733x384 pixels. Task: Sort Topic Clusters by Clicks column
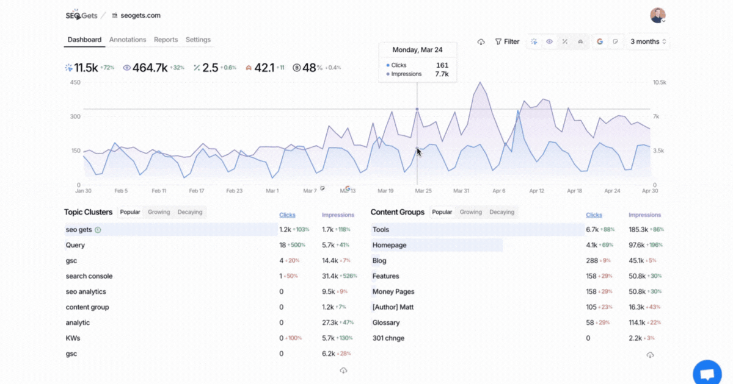pos(287,215)
